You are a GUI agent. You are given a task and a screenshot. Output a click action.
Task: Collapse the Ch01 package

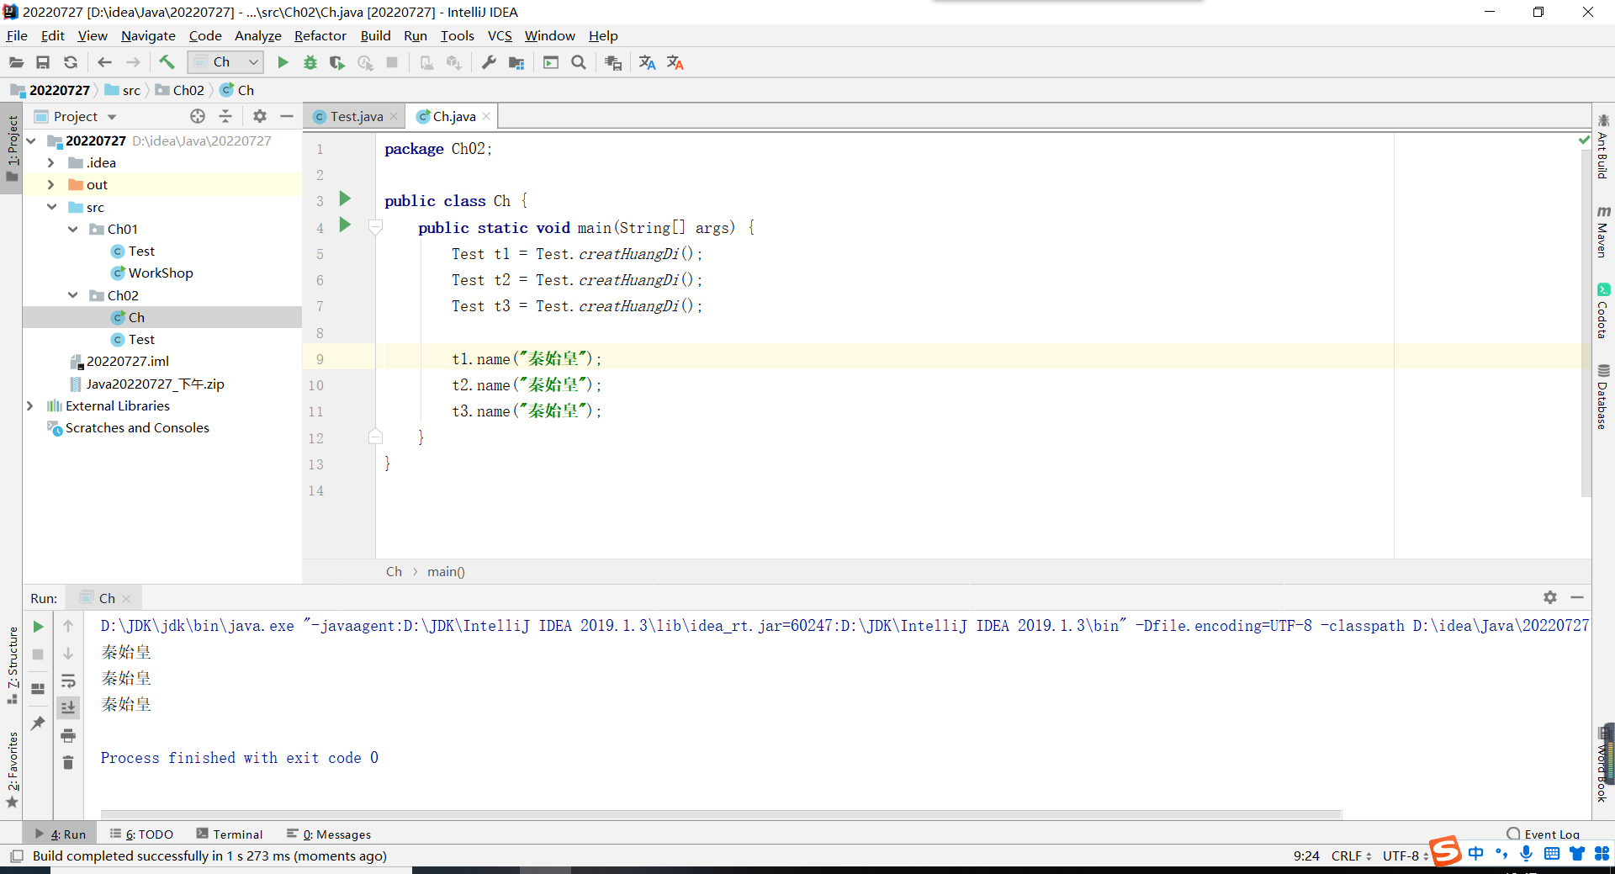pyautogui.click(x=73, y=229)
